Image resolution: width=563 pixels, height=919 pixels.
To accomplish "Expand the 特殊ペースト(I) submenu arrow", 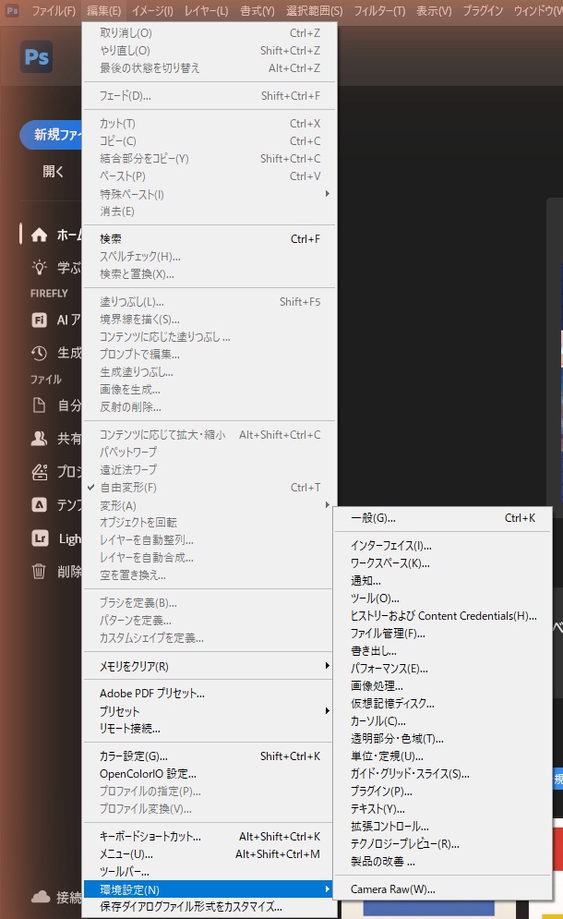I will [x=328, y=193].
